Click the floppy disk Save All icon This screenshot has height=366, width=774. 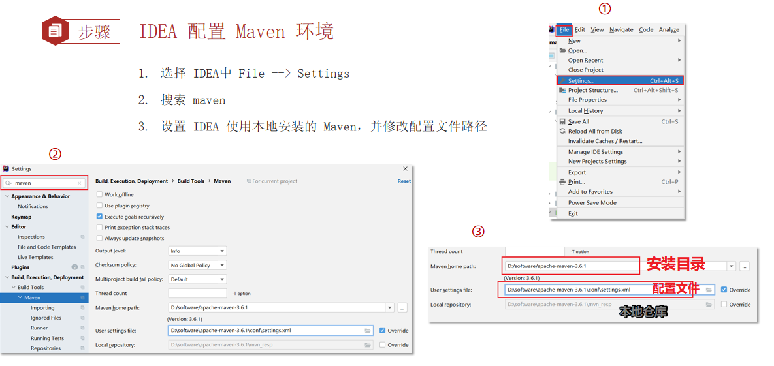(562, 121)
